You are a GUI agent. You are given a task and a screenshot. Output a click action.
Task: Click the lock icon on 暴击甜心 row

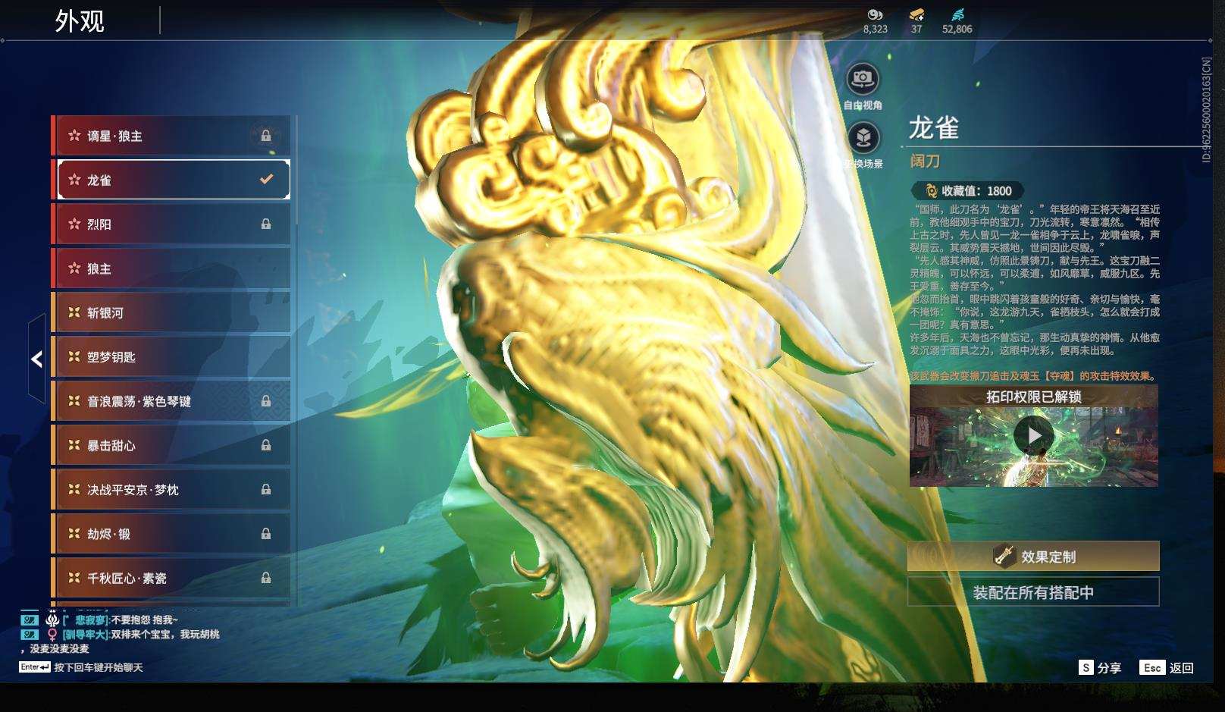(266, 445)
